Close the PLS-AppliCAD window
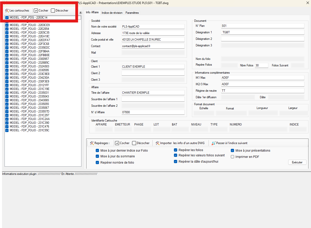 coord(307,3)
